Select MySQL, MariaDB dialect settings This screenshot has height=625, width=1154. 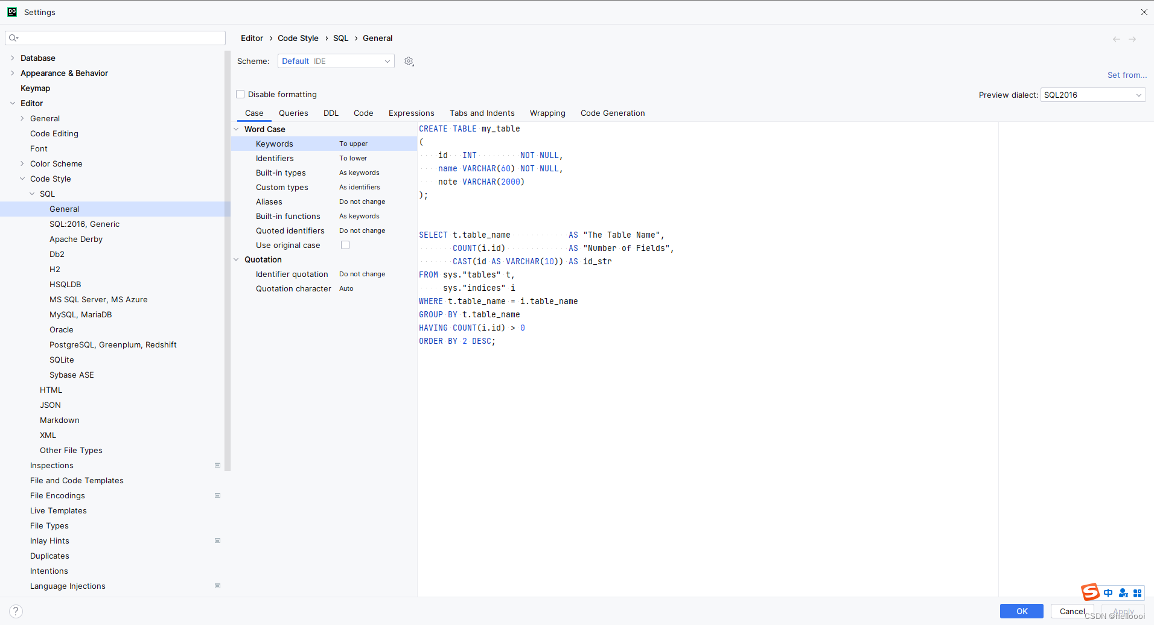tap(80, 314)
